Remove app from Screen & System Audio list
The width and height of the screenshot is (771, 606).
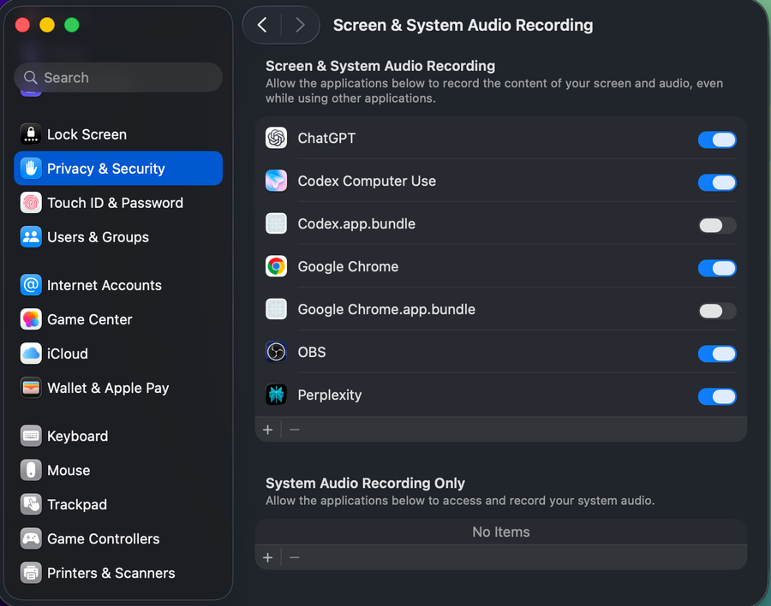[x=295, y=430]
